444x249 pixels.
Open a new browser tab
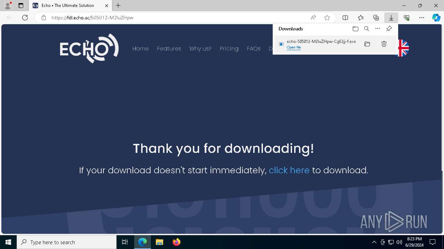click(118, 6)
